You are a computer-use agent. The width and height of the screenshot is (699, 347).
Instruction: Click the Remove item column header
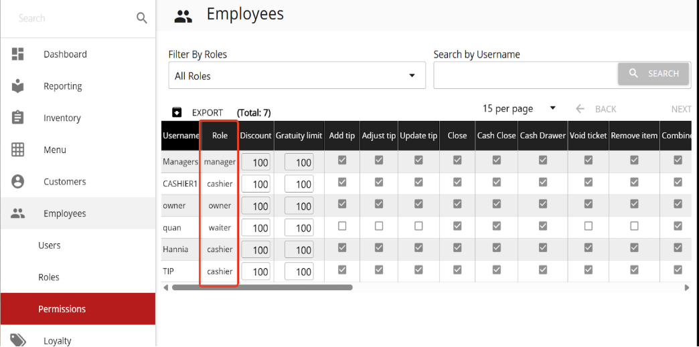point(634,136)
